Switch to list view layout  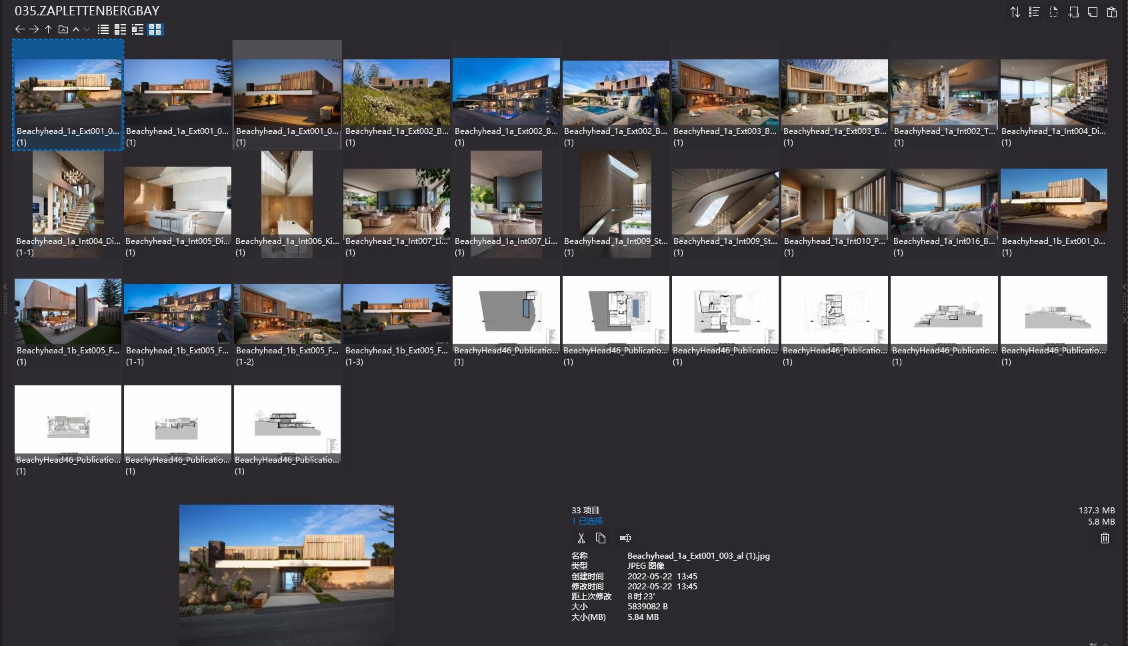(x=103, y=29)
